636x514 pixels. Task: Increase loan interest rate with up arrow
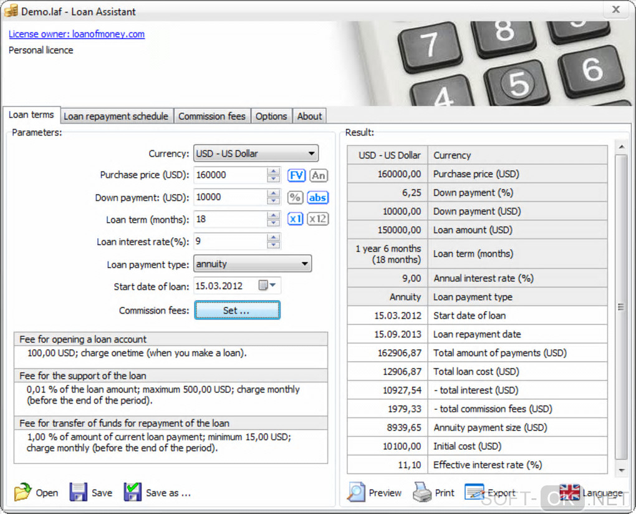pyautogui.click(x=274, y=237)
